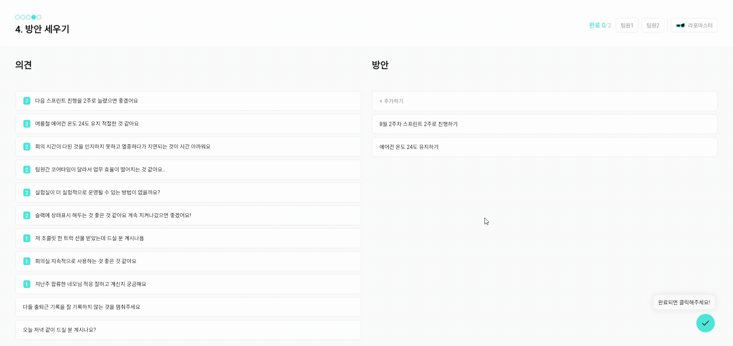The height and width of the screenshot is (346, 733).
Task: Click the vote count badge showing 7
Action: point(27,101)
